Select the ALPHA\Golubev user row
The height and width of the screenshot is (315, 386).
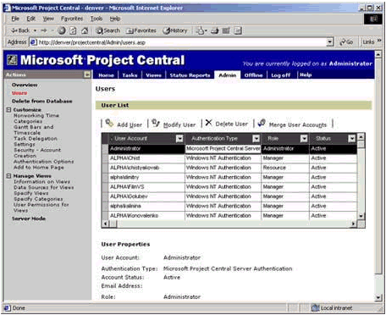click(230, 196)
